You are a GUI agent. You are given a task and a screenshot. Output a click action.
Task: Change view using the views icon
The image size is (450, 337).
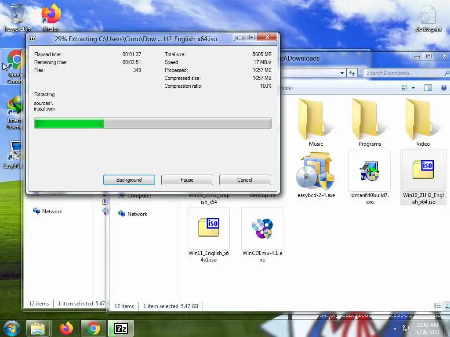(x=404, y=88)
